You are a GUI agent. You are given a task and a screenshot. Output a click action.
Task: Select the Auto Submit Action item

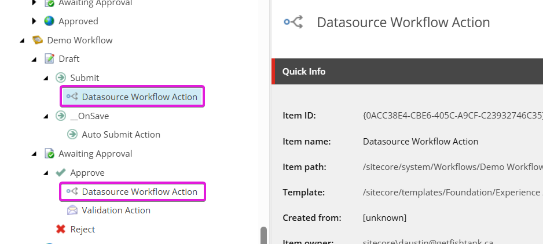click(x=121, y=134)
